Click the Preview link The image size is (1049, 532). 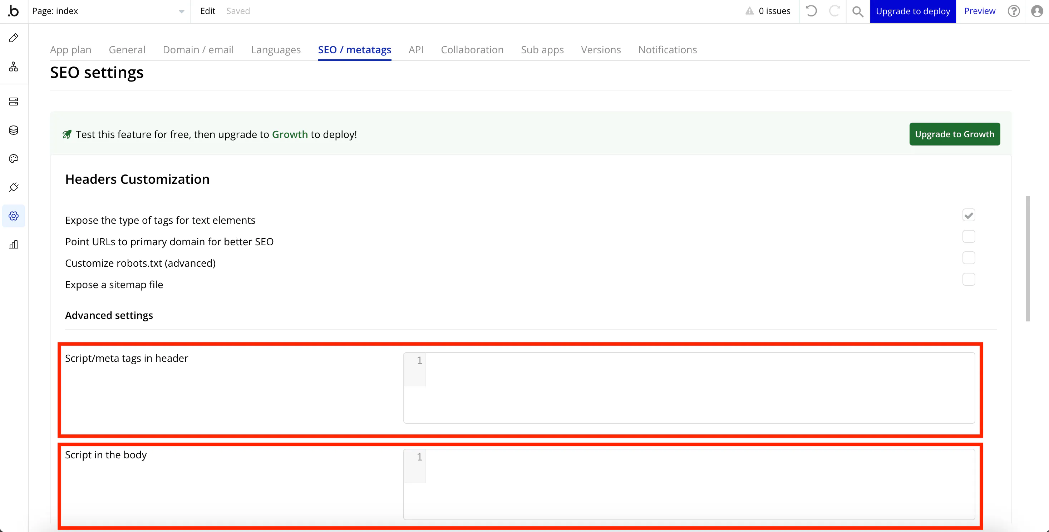(x=979, y=11)
